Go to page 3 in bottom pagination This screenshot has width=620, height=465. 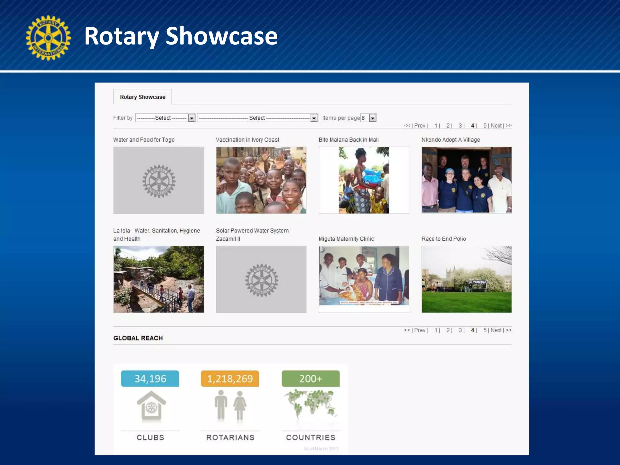pyautogui.click(x=460, y=330)
